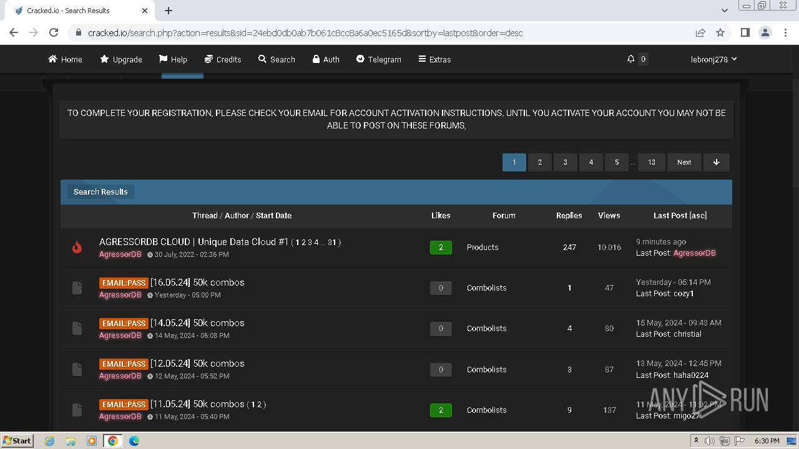Expand the Extras menu

tap(434, 59)
